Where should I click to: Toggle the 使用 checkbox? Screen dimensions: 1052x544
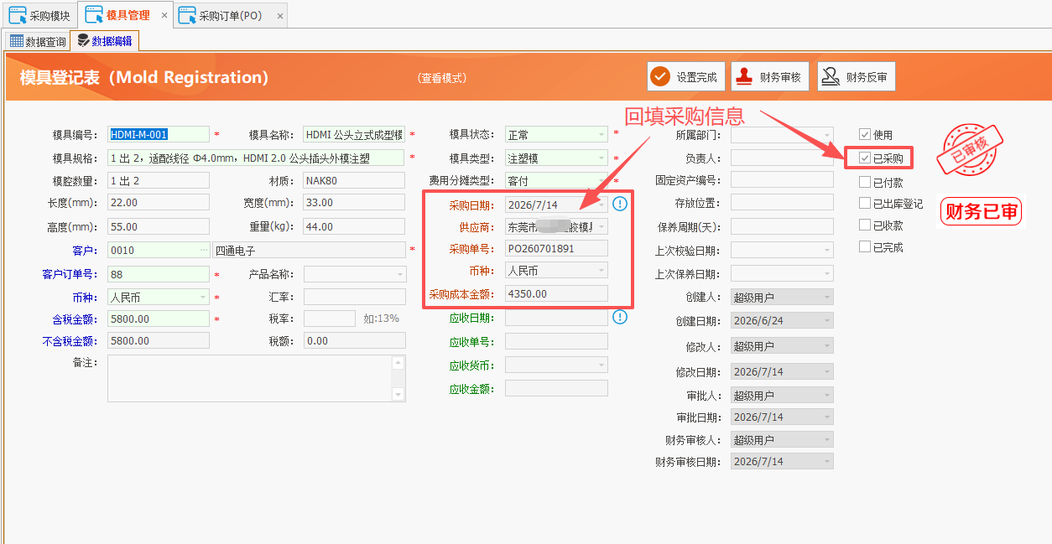(x=865, y=134)
